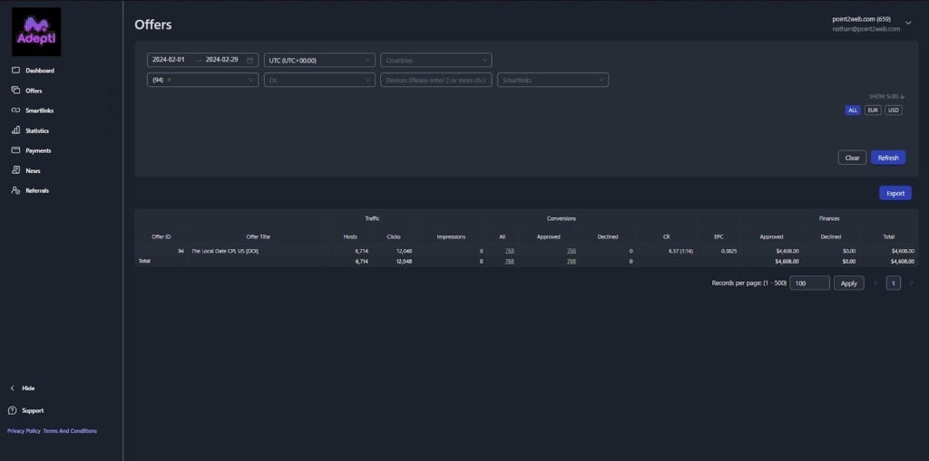The image size is (929, 461).
Task: Open the Dashboard icon in sidebar
Action: (x=15, y=71)
